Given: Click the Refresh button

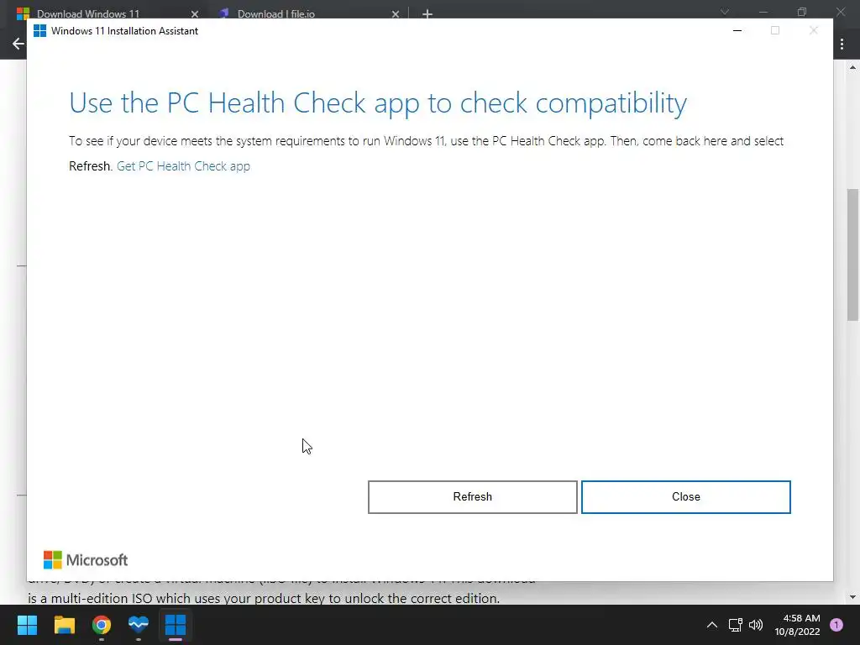Looking at the screenshot, I should pyautogui.click(x=472, y=497).
